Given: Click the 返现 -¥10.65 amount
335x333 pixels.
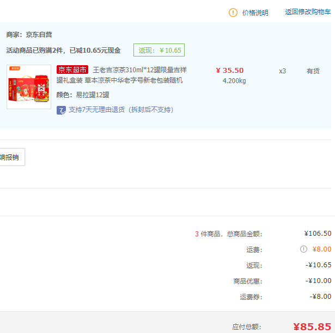Looking at the screenshot, I should coord(318,265).
